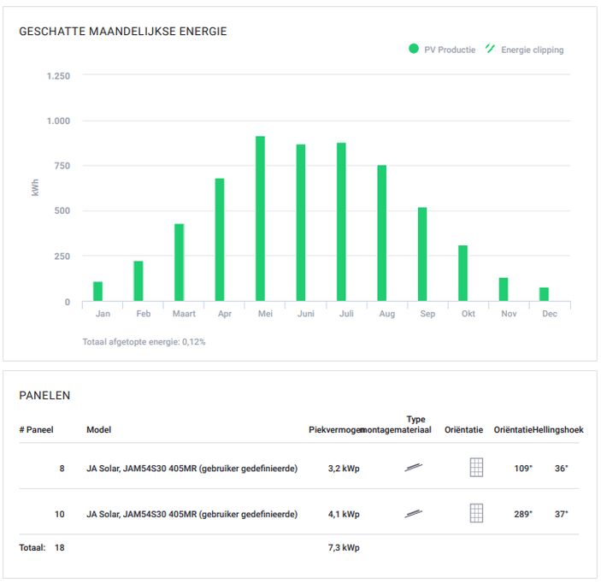Select the Juni production bar
The image size is (601, 584).
[x=301, y=223]
